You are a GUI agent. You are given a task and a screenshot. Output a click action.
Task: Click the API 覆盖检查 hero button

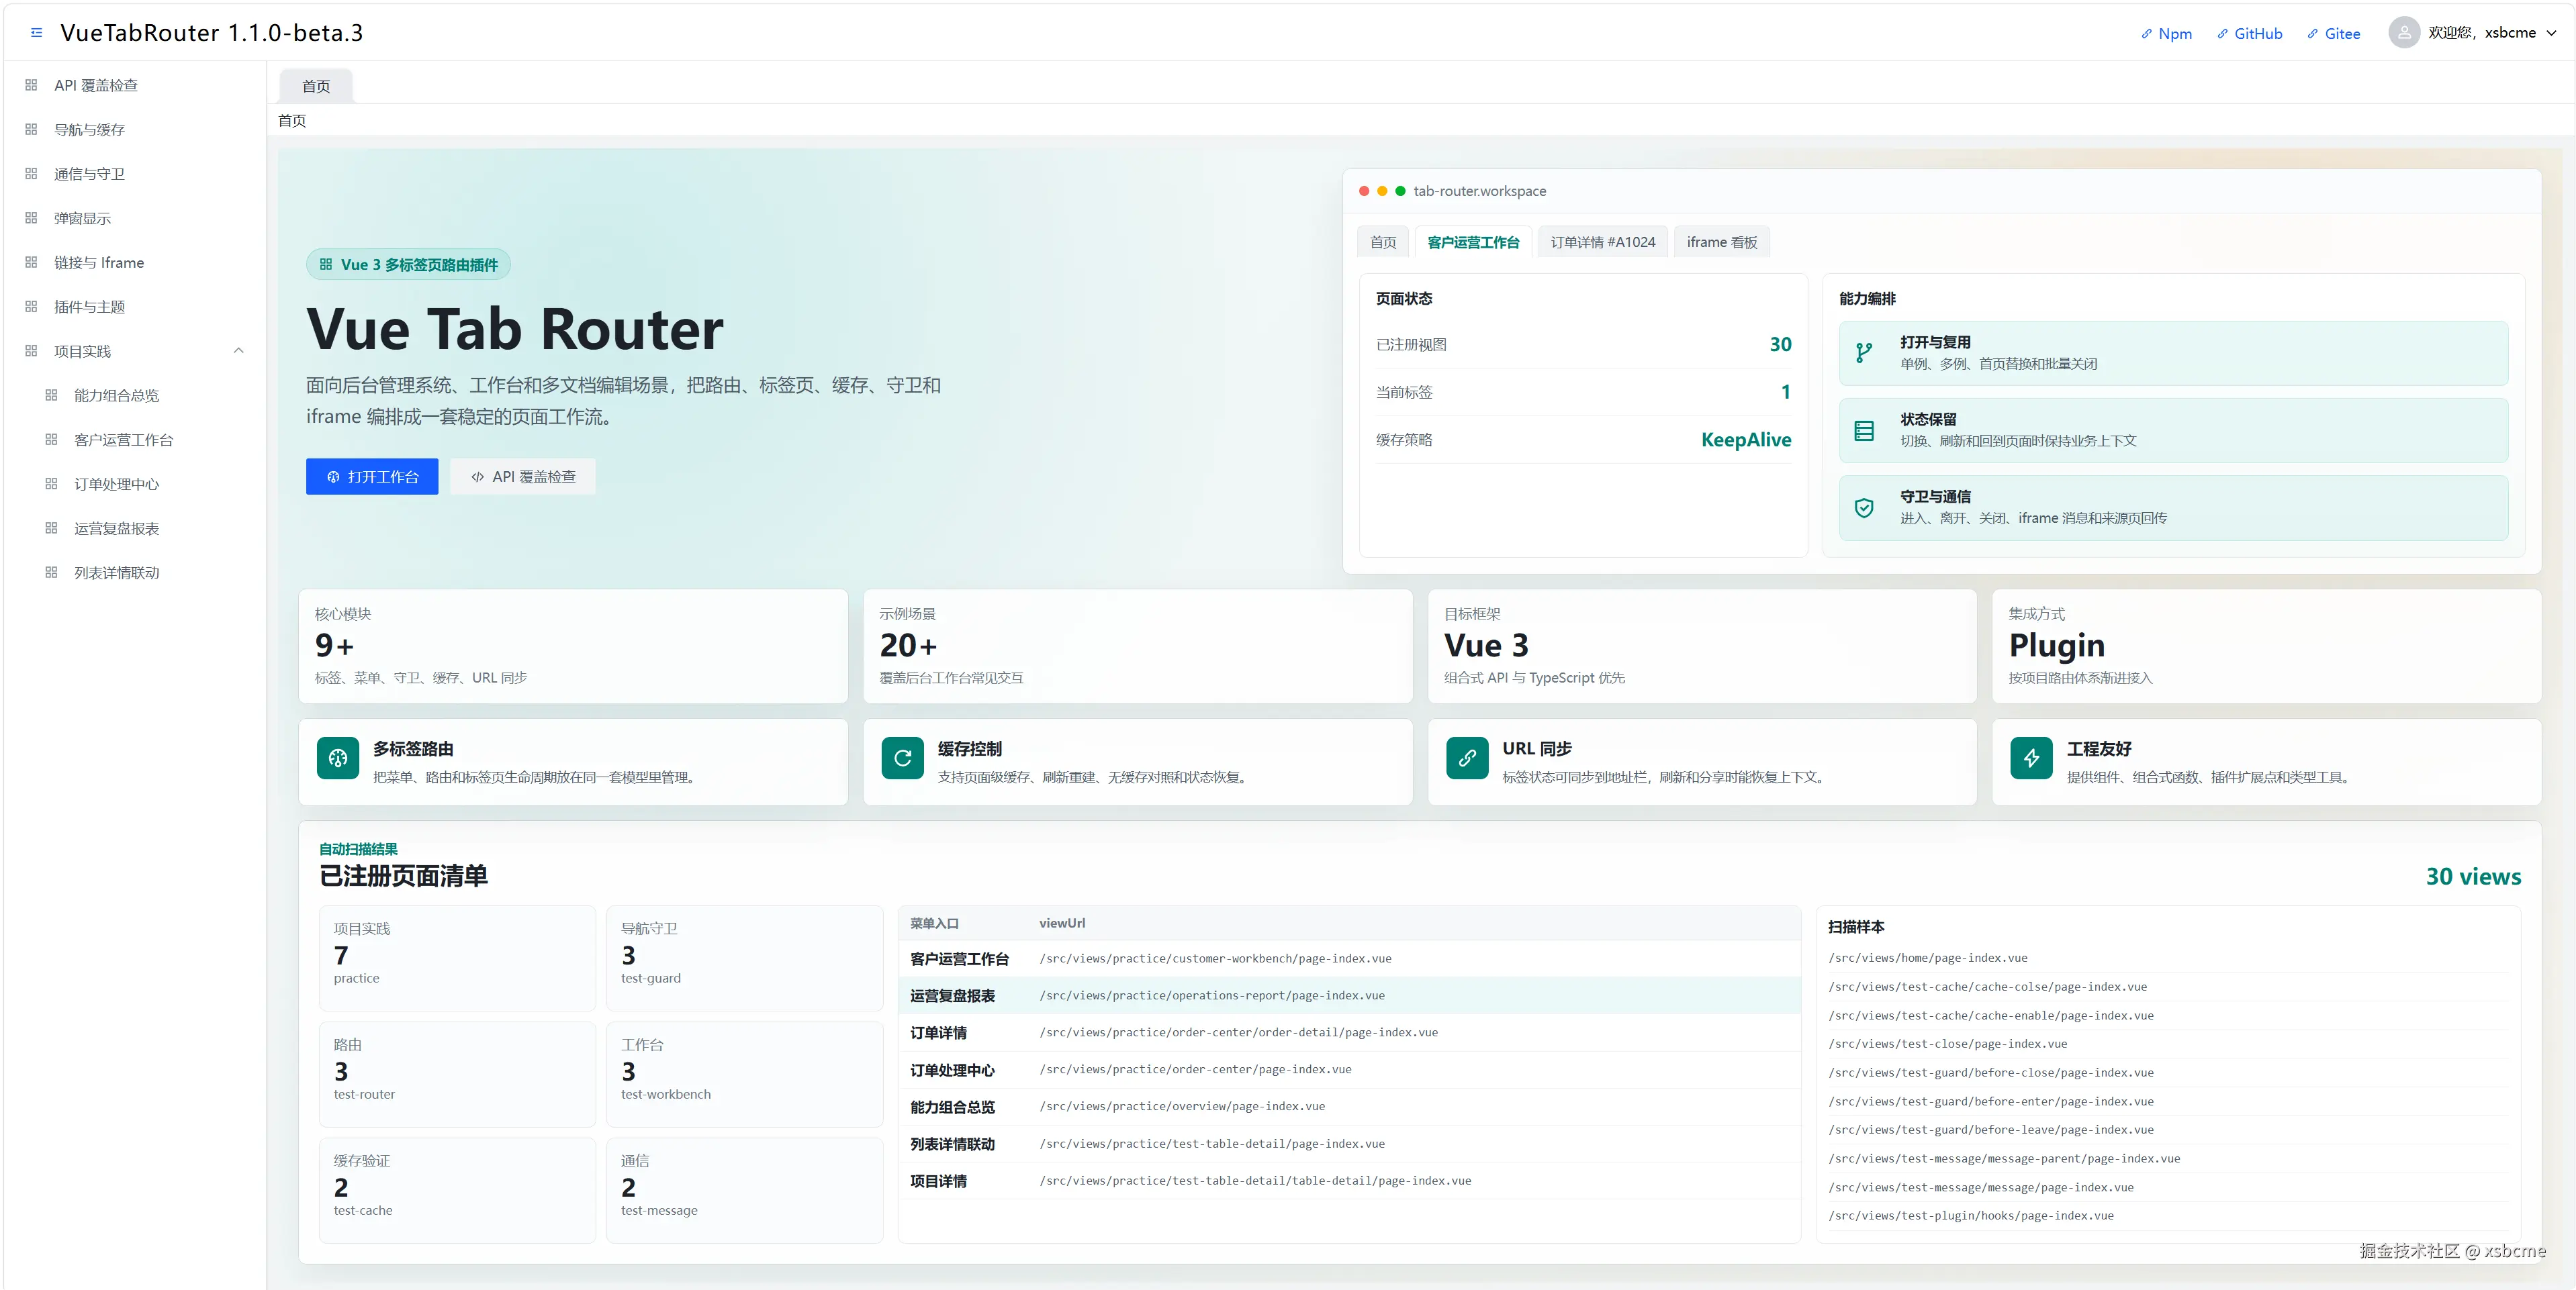(x=523, y=477)
